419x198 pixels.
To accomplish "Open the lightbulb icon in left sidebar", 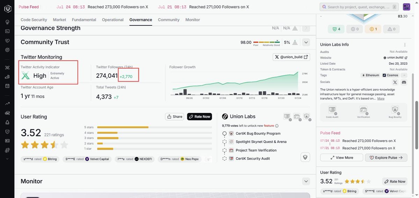I will click(7, 22).
